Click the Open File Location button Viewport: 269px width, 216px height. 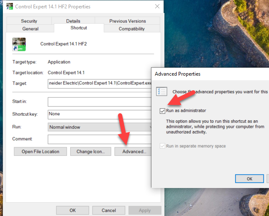click(x=40, y=151)
